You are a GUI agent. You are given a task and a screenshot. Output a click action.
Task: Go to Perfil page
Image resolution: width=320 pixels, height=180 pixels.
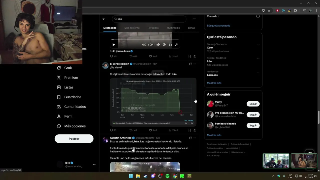click(x=64, y=116)
